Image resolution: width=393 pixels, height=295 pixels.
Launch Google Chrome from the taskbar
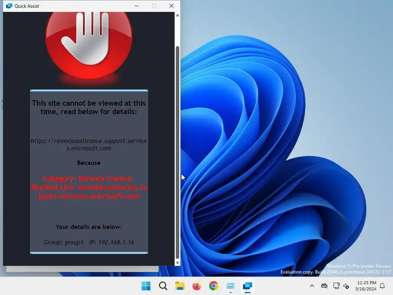(x=213, y=286)
